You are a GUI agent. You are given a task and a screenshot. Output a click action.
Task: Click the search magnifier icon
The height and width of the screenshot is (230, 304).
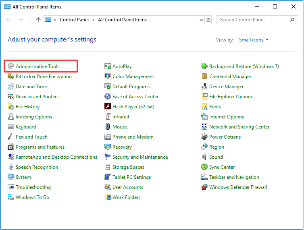click(x=292, y=20)
